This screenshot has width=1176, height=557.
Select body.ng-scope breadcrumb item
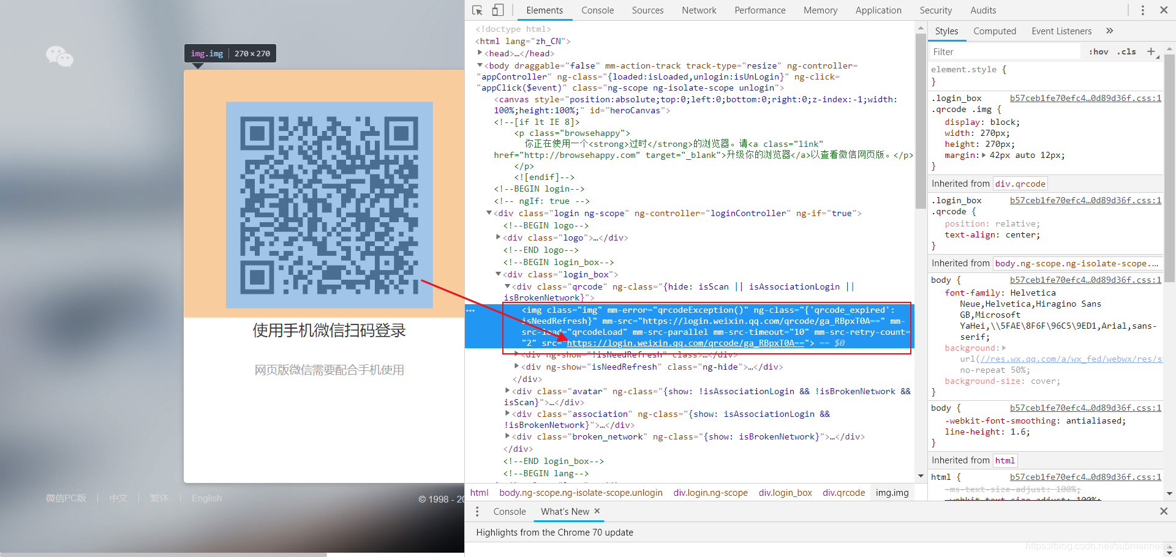tap(581, 493)
